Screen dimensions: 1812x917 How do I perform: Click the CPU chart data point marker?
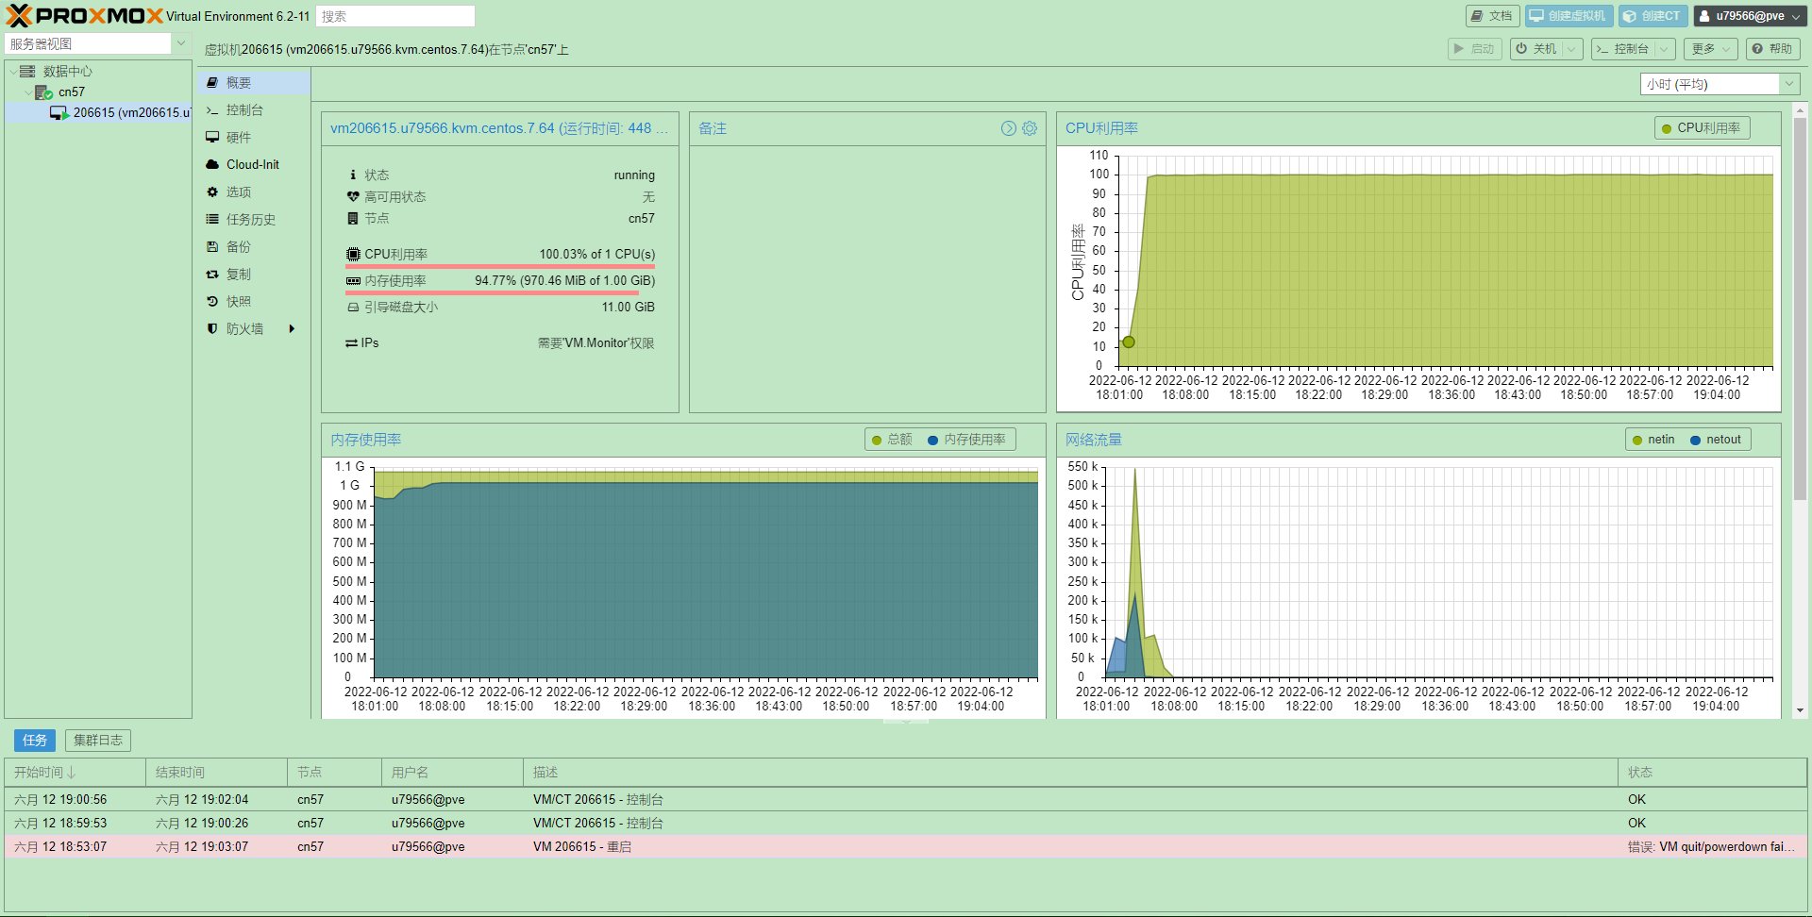click(x=1129, y=342)
